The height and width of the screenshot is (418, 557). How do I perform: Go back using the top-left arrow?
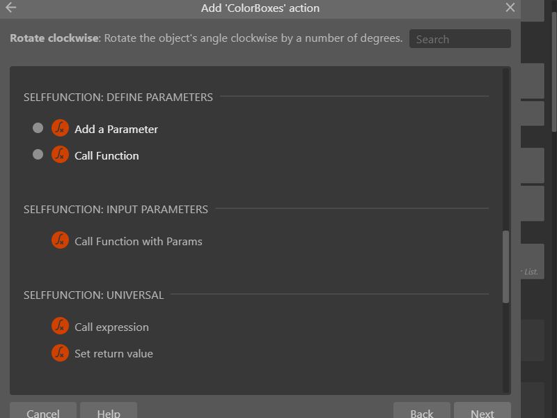[x=11, y=8]
